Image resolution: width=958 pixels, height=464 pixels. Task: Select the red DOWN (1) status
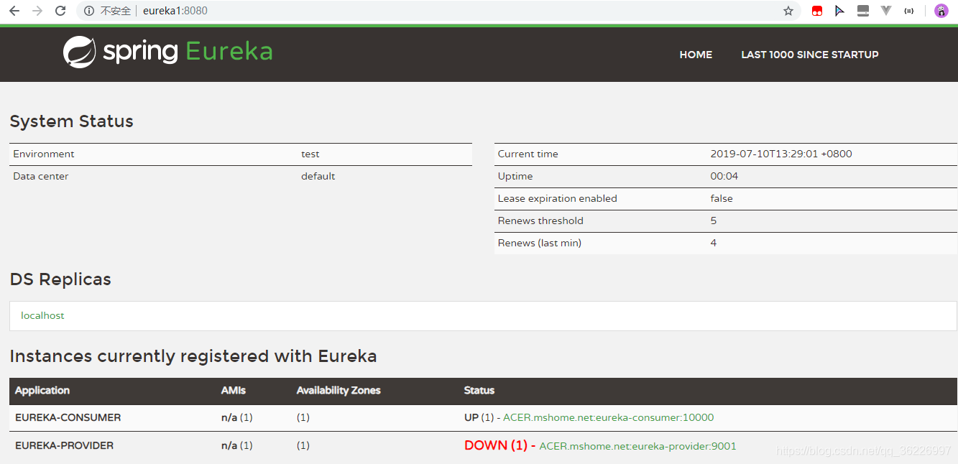coord(496,445)
